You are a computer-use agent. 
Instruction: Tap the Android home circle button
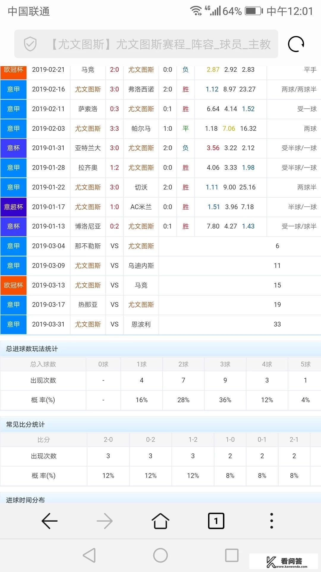(160, 555)
